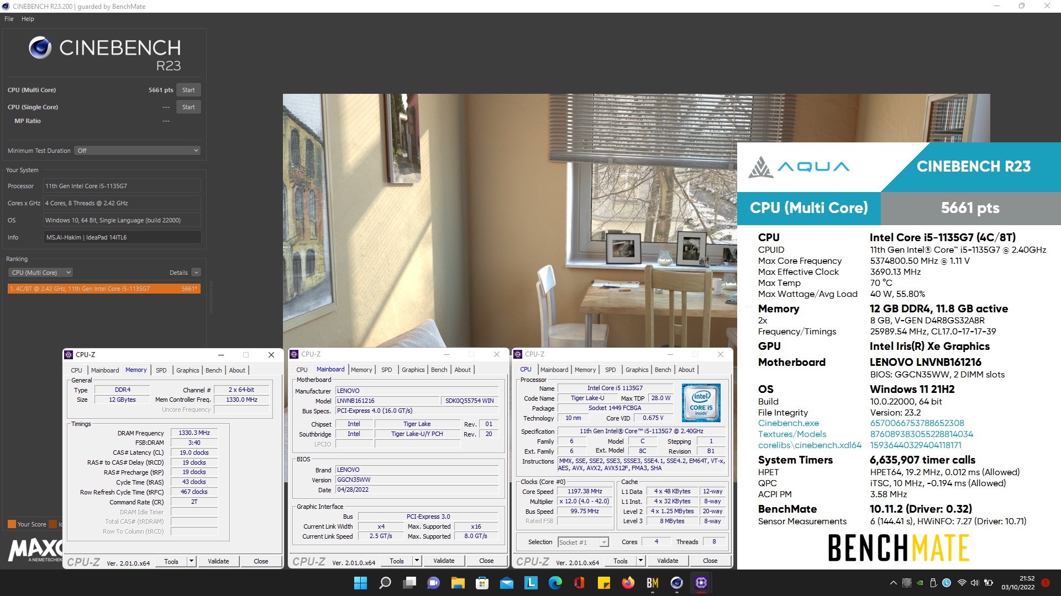Select mainboard model LNVNB161216 field
This screenshot has height=596, width=1061.
pos(387,401)
